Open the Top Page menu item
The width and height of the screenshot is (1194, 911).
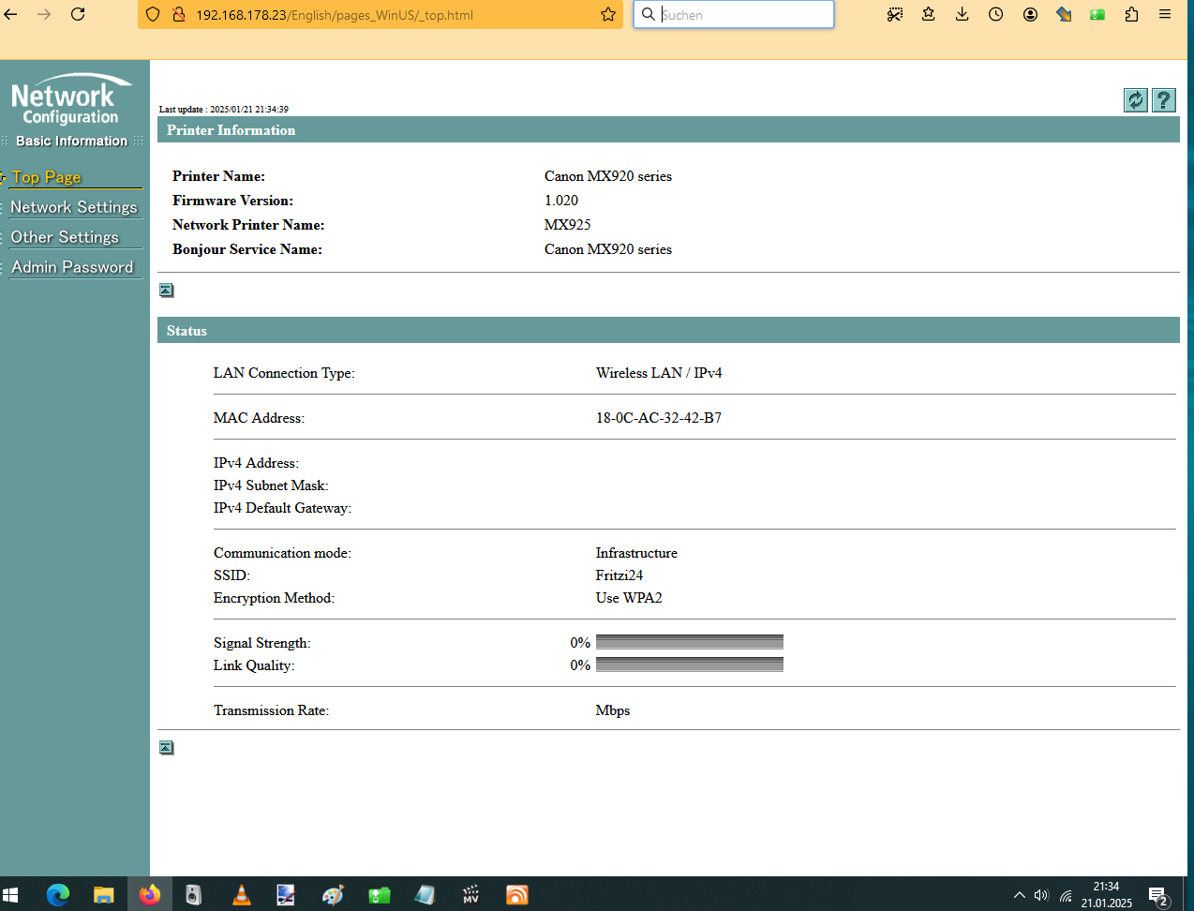[x=47, y=177]
